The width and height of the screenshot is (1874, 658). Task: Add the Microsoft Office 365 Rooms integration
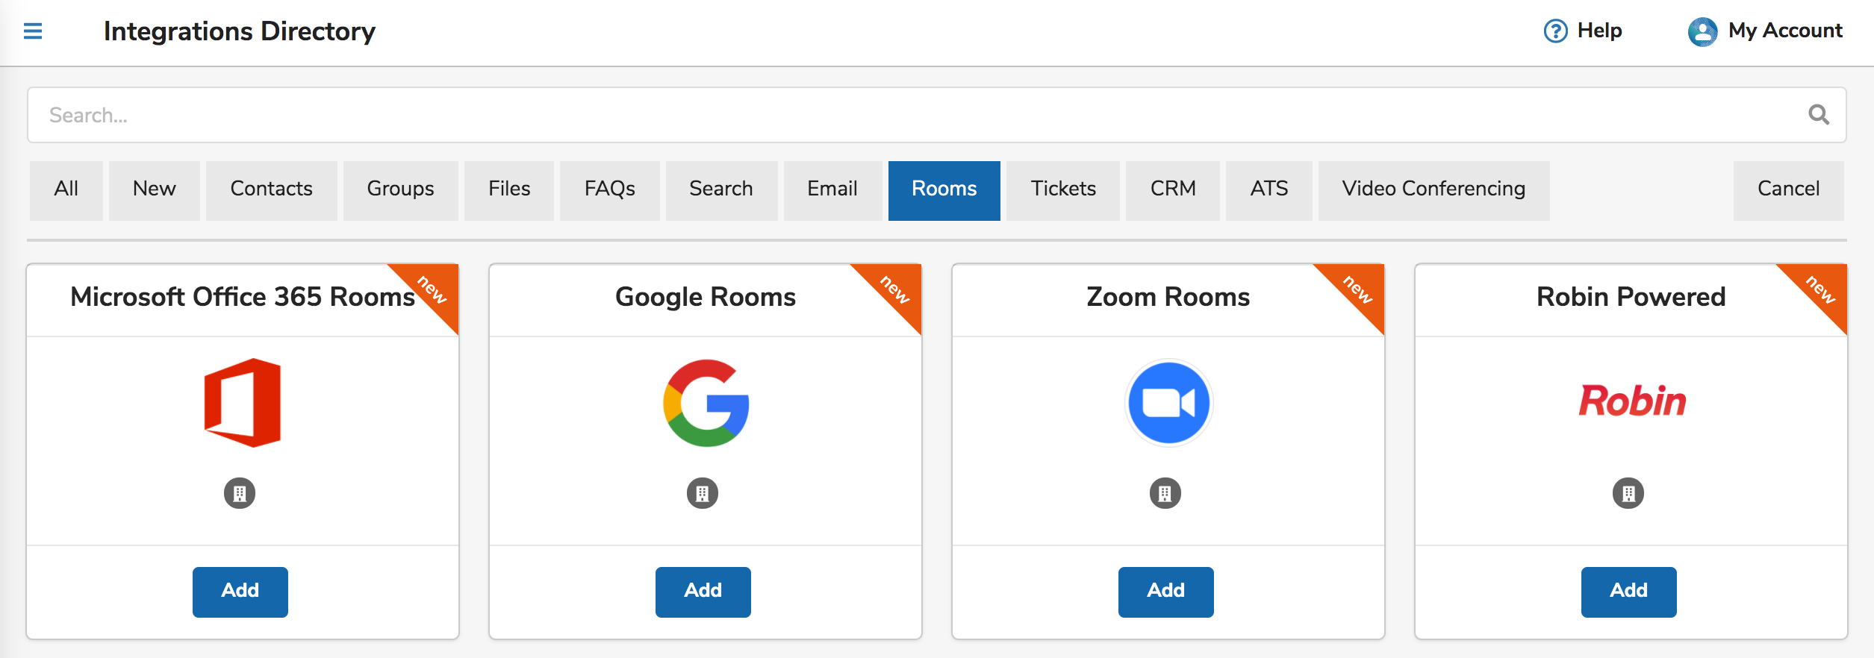point(240,592)
